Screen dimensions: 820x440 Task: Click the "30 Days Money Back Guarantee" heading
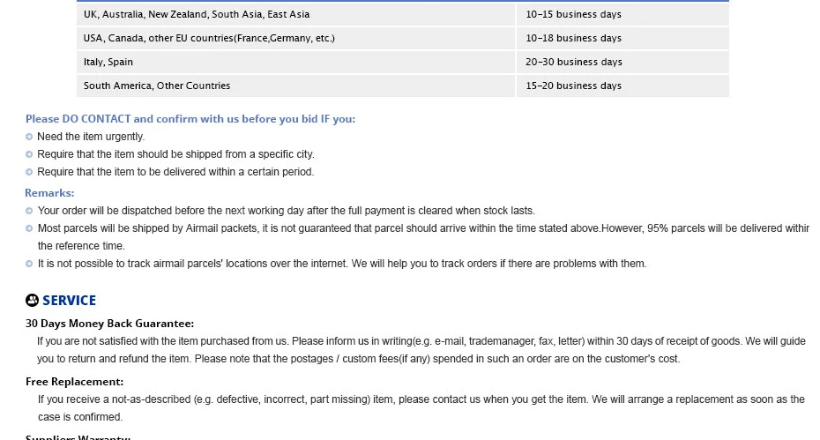tap(109, 324)
